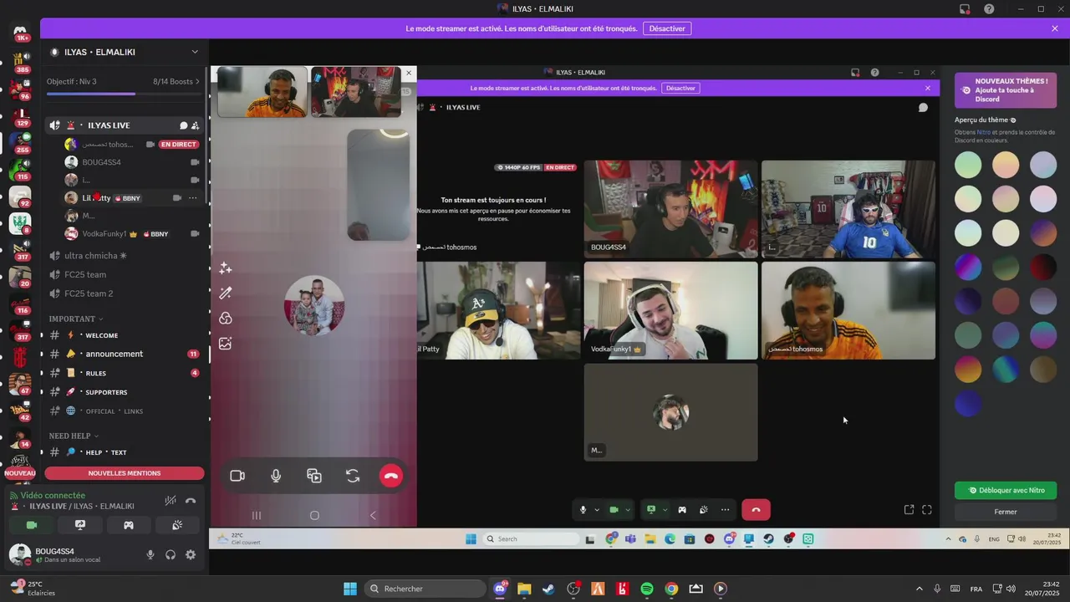Toggle camera in phone call overlay
The image size is (1070, 602).
pyautogui.click(x=237, y=476)
